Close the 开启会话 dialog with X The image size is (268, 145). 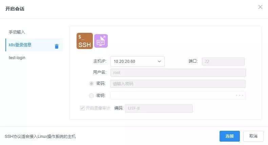coord(260,7)
